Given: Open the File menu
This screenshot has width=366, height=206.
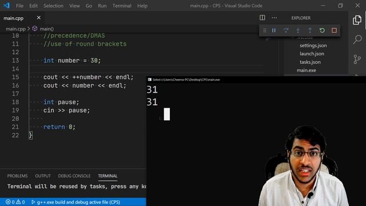Looking at the screenshot, I should point(19,6).
